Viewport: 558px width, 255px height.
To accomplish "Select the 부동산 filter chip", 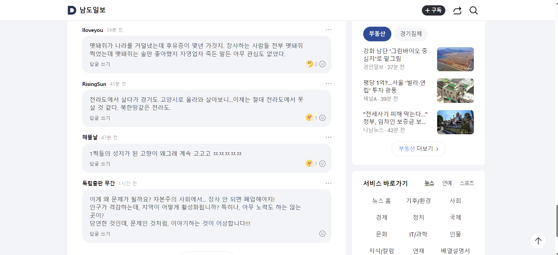I will [x=377, y=34].
